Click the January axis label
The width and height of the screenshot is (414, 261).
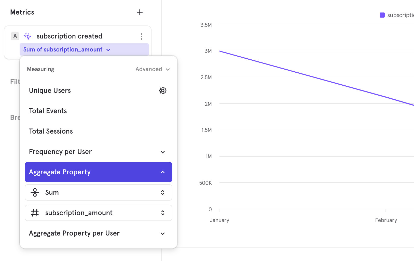coord(219,220)
